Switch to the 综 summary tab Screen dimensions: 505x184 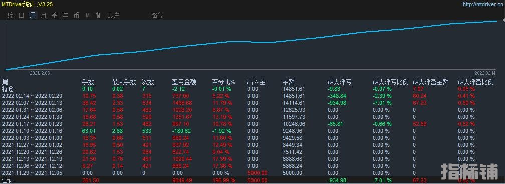10,16
